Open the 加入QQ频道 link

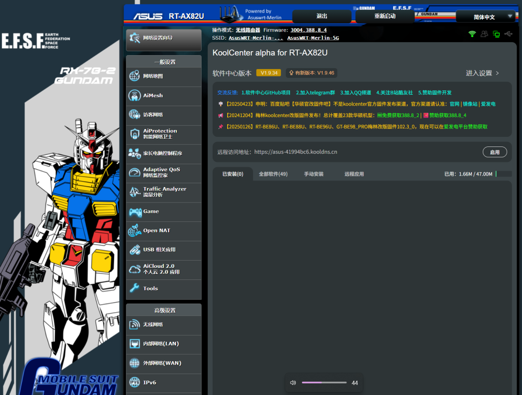[x=356, y=93]
